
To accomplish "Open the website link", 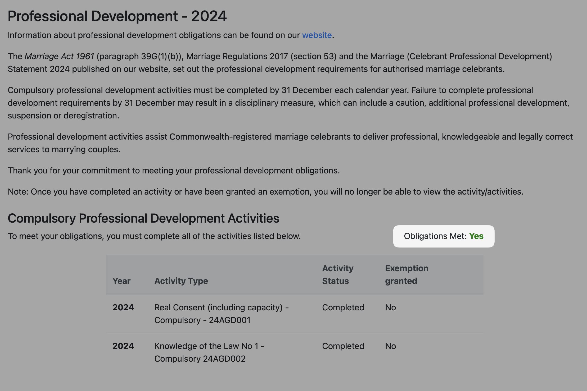I will 317,35.
